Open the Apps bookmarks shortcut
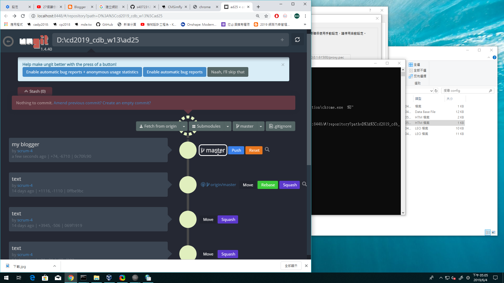Screen dimensions: 504x283 pyautogui.click(x=14, y=24)
